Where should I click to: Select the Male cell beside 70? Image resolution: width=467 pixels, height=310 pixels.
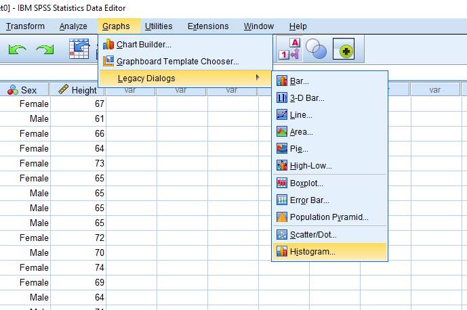click(25, 252)
